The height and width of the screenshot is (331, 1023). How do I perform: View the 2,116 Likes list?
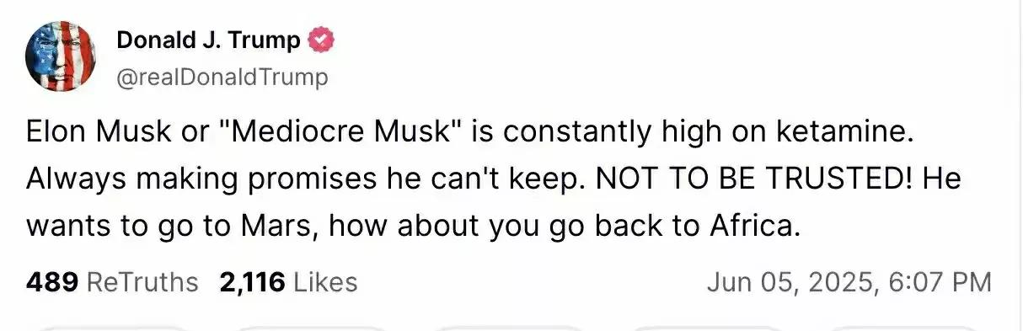pos(288,282)
